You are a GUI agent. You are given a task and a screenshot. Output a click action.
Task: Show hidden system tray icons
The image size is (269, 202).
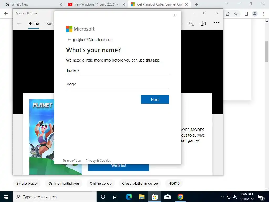coord(222,197)
